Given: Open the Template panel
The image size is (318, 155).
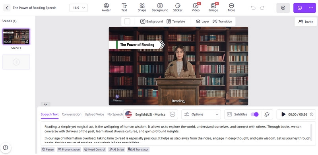Looking at the screenshot, I should pos(176,21).
